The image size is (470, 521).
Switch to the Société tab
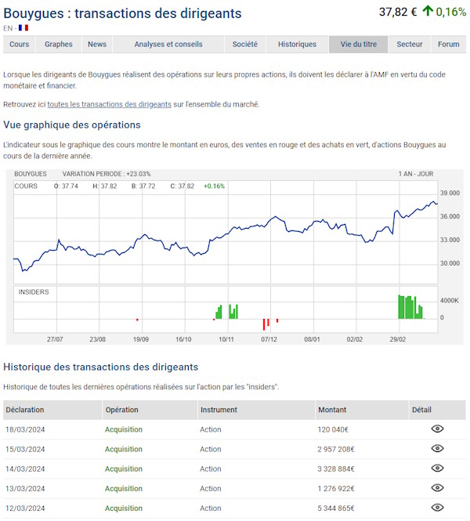click(x=245, y=44)
